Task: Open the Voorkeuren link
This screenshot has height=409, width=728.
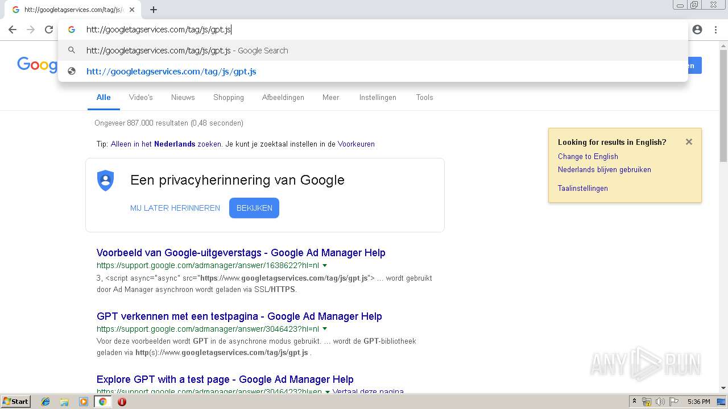Action: [356, 144]
